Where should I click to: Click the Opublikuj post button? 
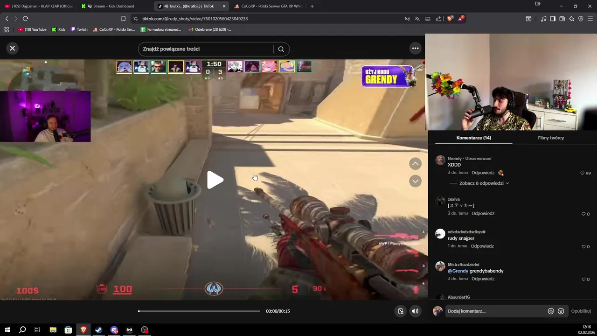pos(581,311)
